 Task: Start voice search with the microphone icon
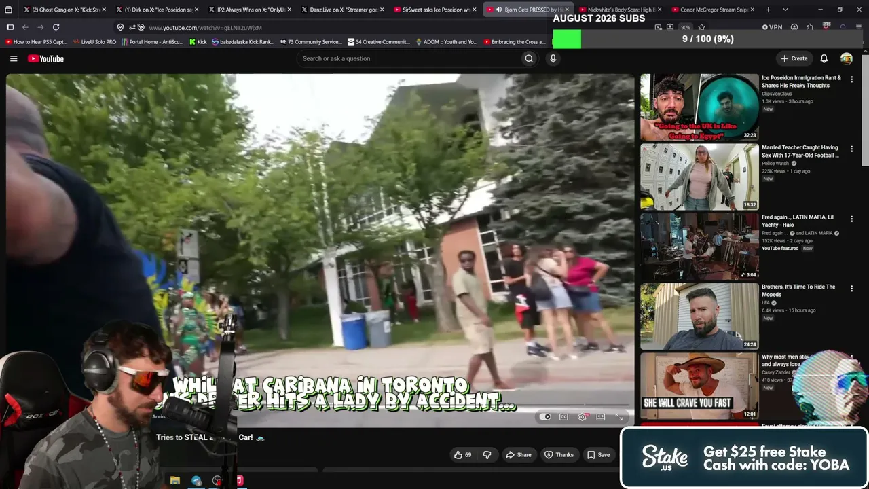553,58
